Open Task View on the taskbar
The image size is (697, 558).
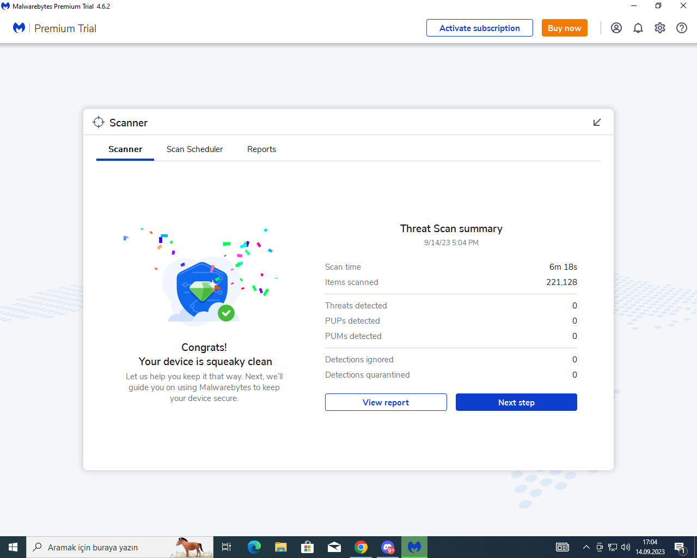click(x=227, y=547)
